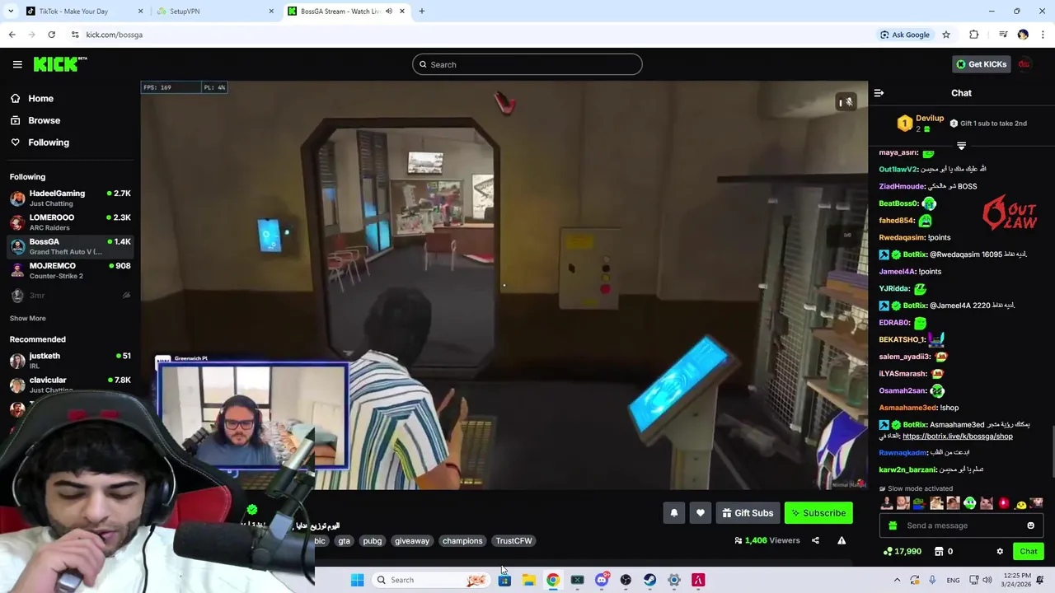The image size is (1055, 593).
Task: Pick the Pepe frog quick emote
Action: point(920,503)
